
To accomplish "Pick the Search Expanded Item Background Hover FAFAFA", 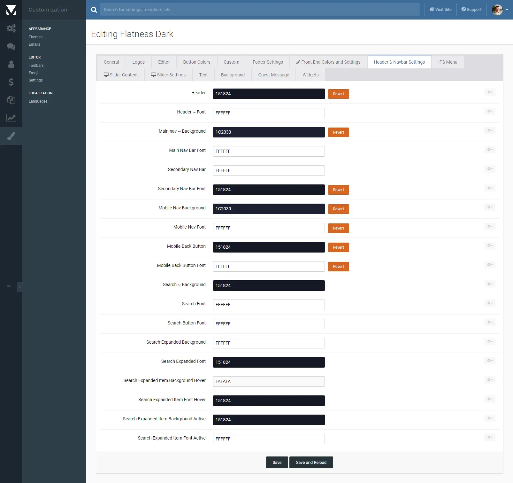I will [x=269, y=381].
